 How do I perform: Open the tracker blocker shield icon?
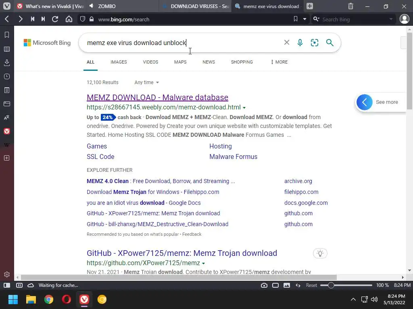[x=83, y=19]
